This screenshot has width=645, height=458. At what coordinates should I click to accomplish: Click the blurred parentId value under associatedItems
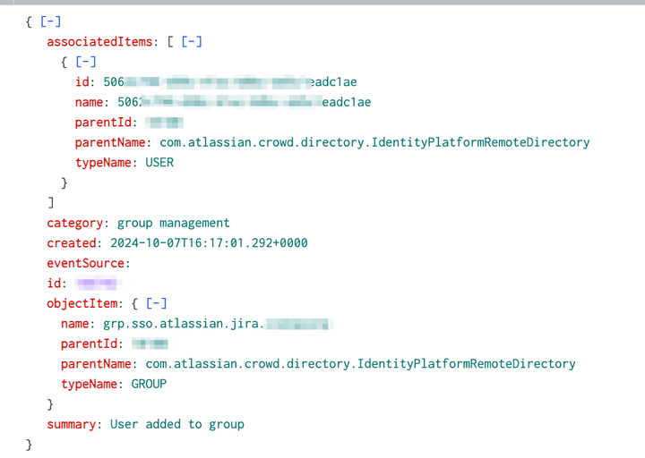point(164,123)
